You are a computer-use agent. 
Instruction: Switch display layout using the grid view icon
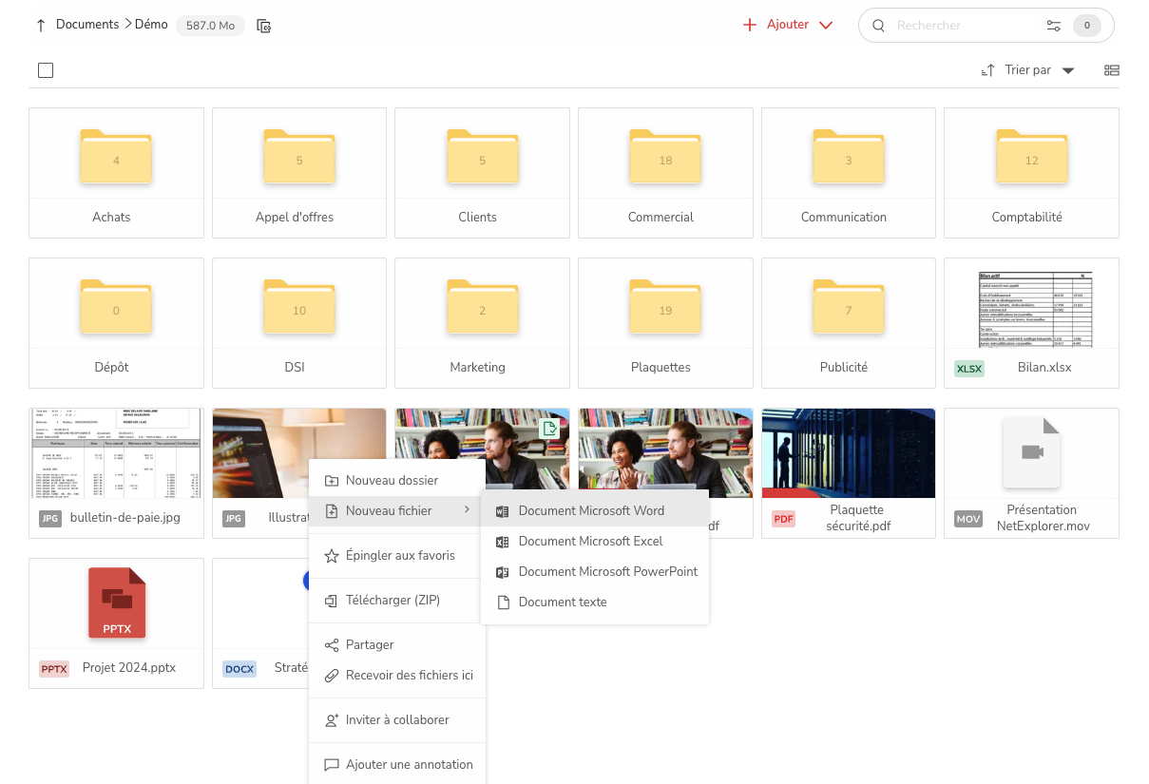pyautogui.click(x=1111, y=69)
